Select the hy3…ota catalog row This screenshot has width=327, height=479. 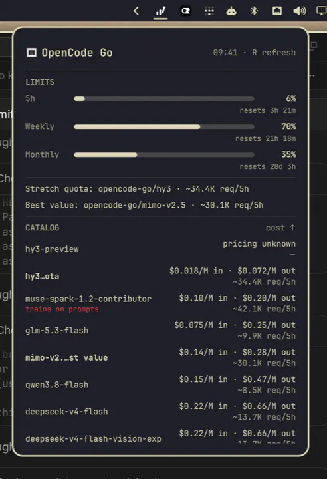click(161, 276)
